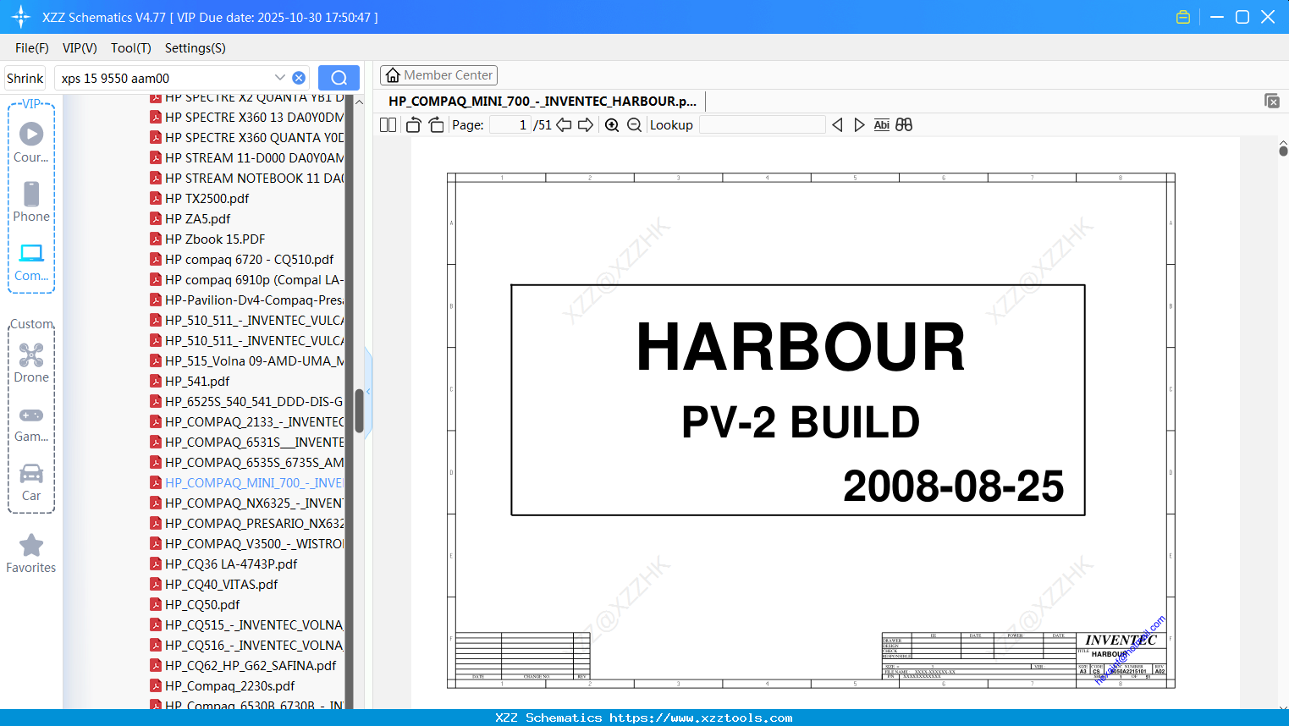Select the HP_COMPAQ_MINI_700 document tab
The width and height of the screenshot is (1289, 726).
click(543, 101)
